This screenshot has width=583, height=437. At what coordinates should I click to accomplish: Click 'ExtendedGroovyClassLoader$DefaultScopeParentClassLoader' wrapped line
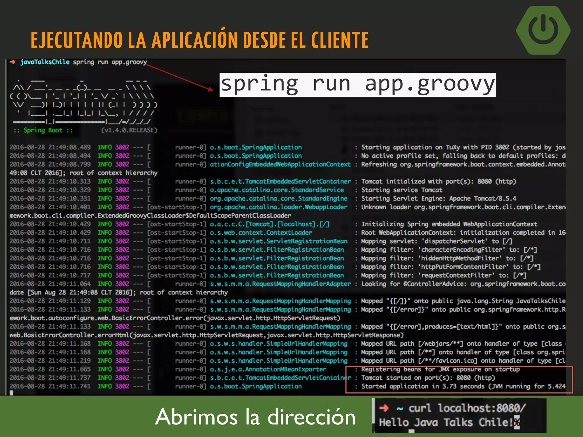[x=150, y=216]
